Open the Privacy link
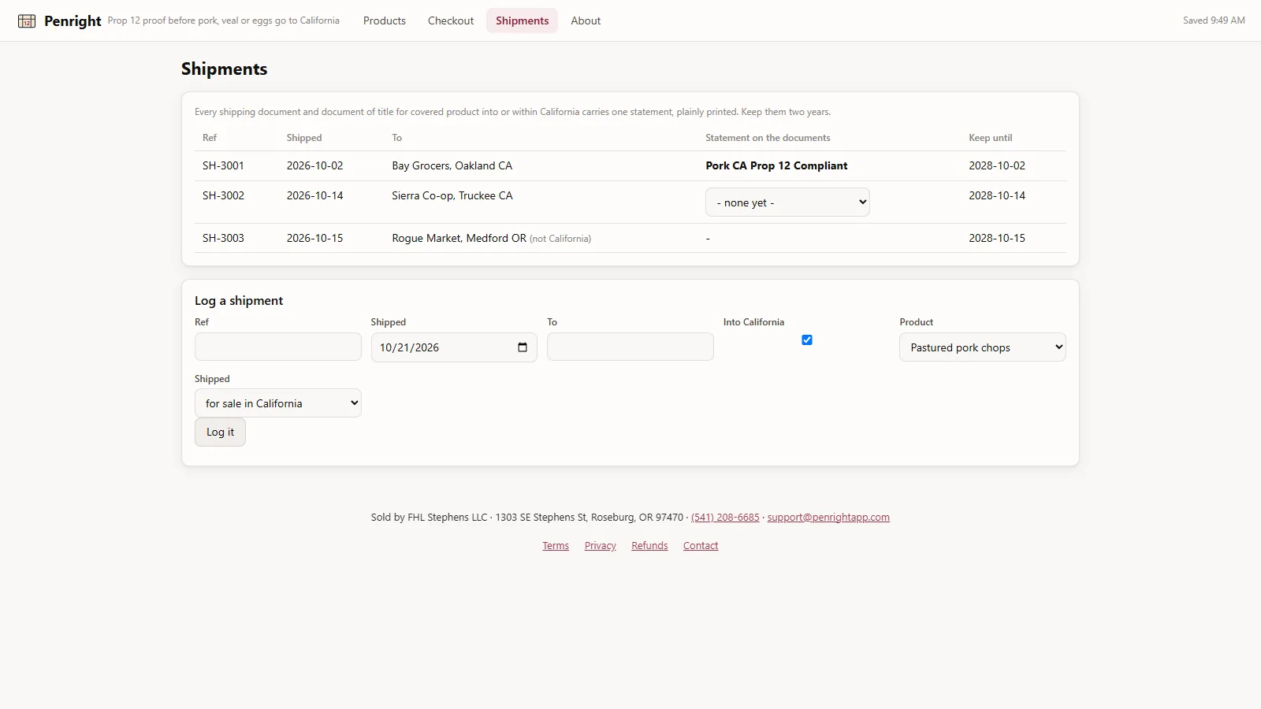 click(601, 546)
